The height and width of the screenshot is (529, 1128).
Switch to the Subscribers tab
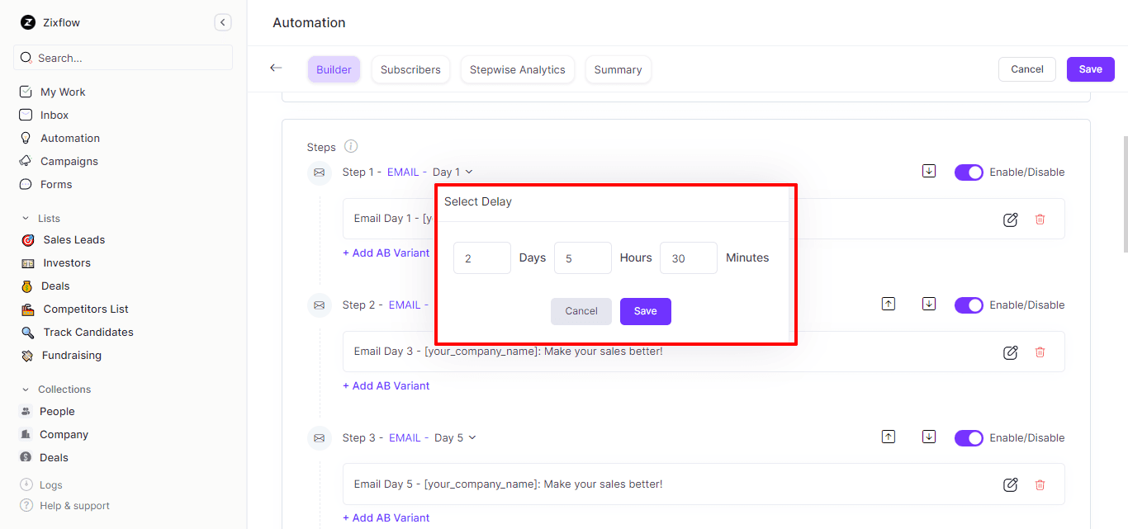[x=410, y=69]
